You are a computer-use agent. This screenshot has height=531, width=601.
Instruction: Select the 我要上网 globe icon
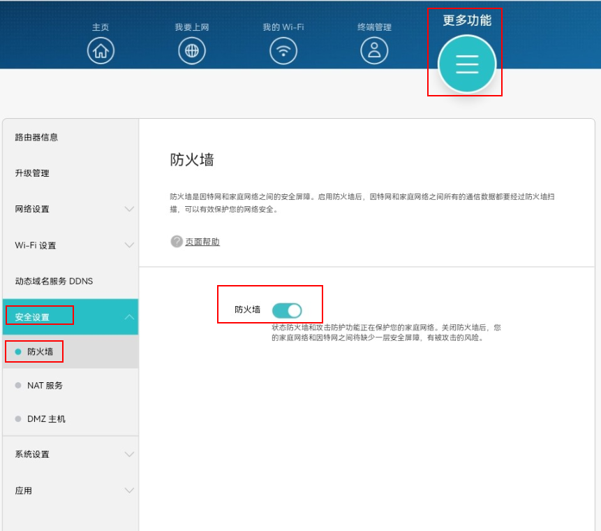191,50
